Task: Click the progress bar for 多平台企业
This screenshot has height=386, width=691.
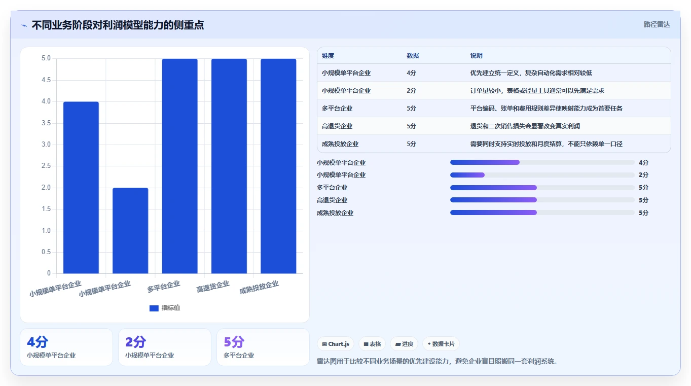Action: tap(542, 187)
